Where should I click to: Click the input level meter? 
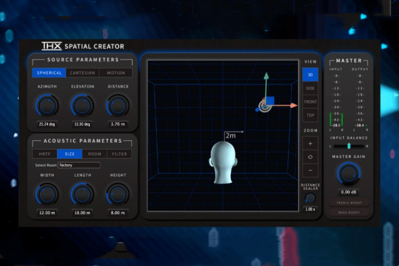point(336,119)
